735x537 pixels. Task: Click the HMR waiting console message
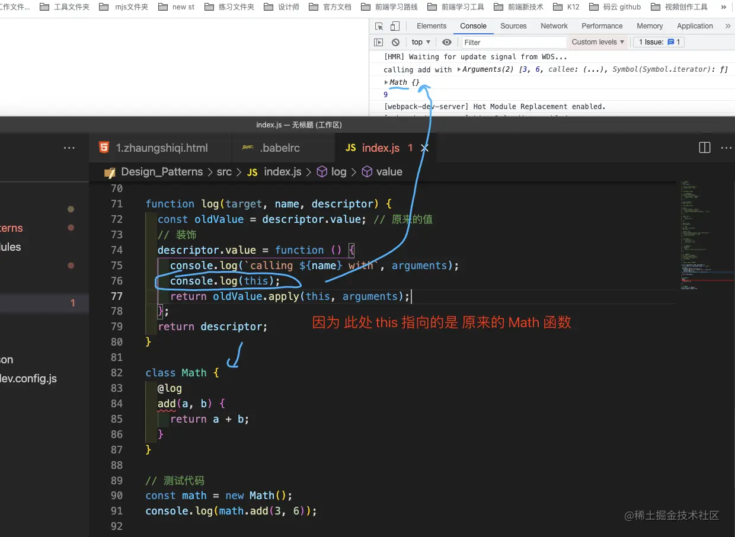click(475, 57)
